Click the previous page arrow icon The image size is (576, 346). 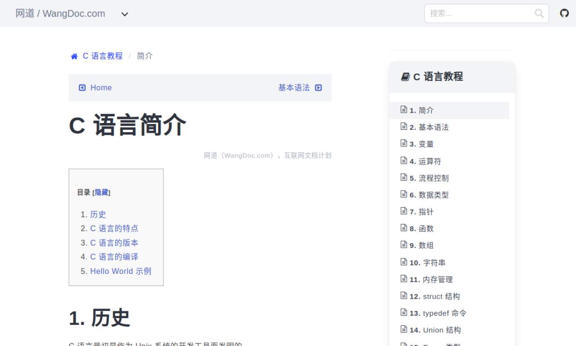point(82,88)
